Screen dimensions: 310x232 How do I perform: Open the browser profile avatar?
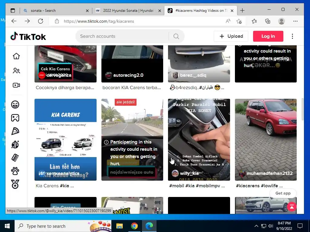(x=281, y=21)
